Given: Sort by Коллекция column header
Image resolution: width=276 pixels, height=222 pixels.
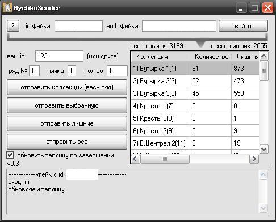Looking at the screenshot, I should click(161, 57).
